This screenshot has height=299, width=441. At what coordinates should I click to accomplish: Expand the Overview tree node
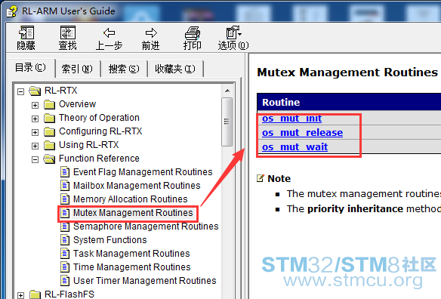35,105
